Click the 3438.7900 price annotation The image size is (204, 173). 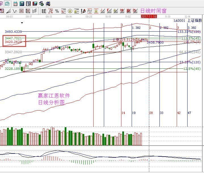[155, 42]
